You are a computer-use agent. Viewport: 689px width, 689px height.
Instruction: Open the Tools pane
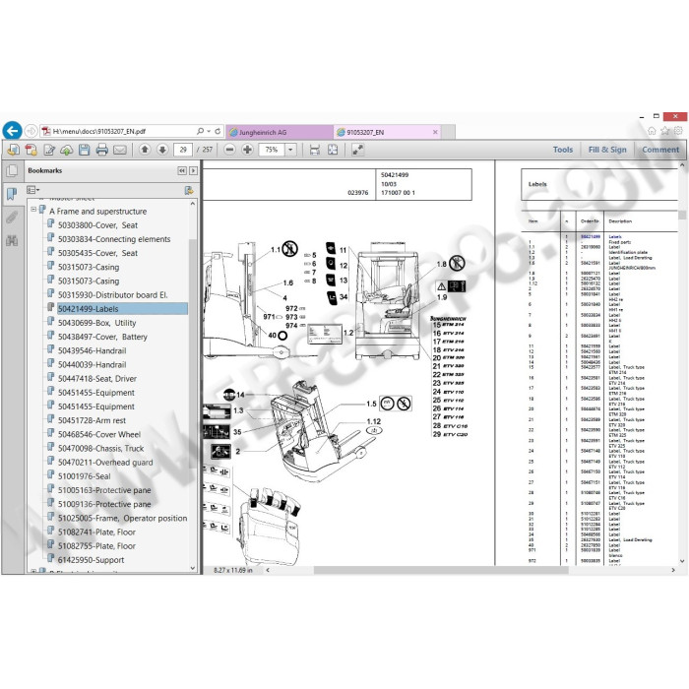point(563,150)
